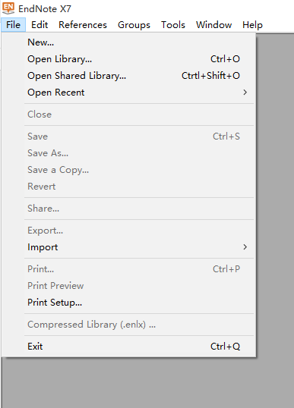Image resolution: width=294 pixels, height=408 pixels.
Task: Select Open Shared Library... entry
Action: click(141, 76)
